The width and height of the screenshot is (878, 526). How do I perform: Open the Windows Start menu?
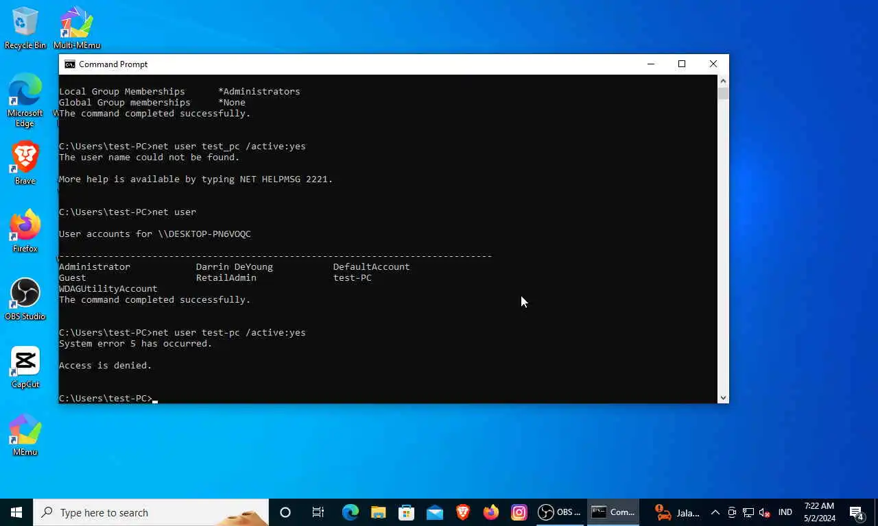coord(16,512)
